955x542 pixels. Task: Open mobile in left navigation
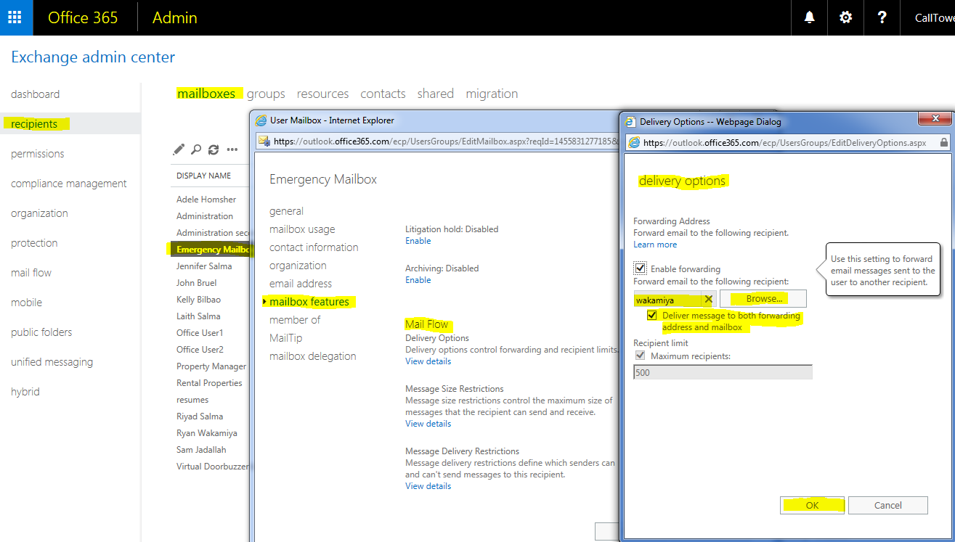coord(27,303)
